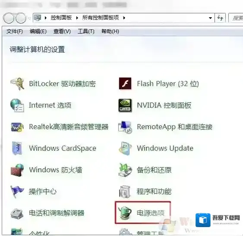Click the 所有控制面板项 breadcrumb segment

(x=101, y=18)
